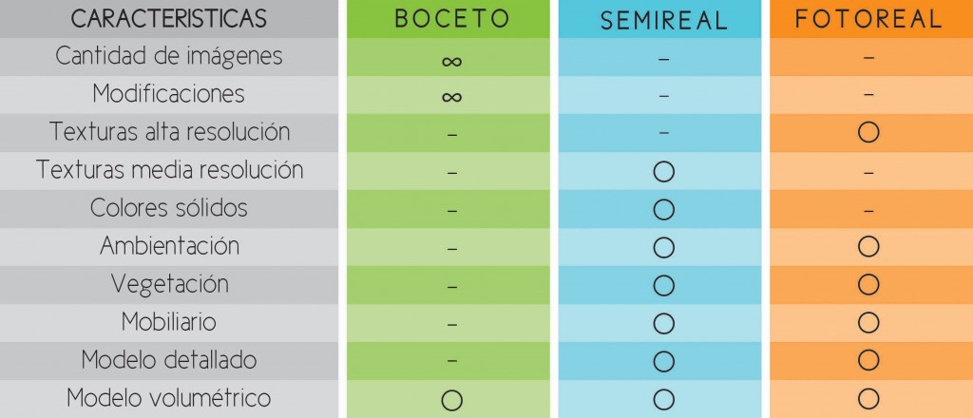The width and height of the screenshot is (973, 418).
Task: Select the Modelo volumétrico row label
Action: (x=169, y=398)
